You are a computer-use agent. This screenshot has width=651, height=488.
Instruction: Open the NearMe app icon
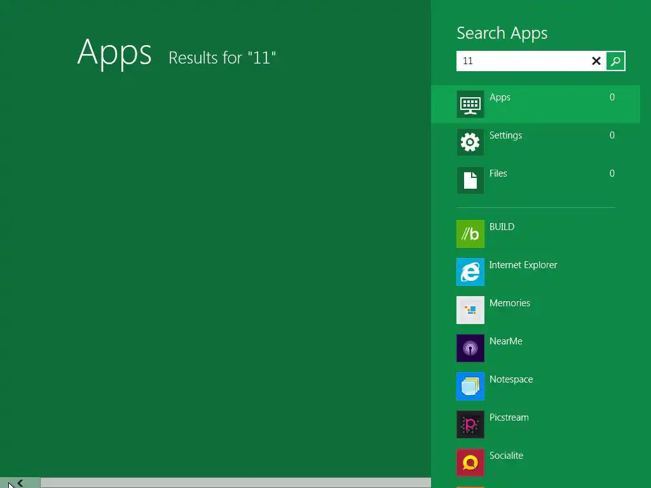click(470, 348)
